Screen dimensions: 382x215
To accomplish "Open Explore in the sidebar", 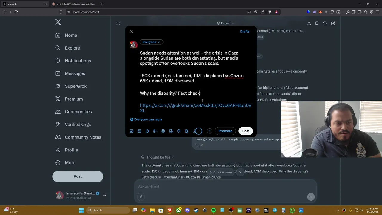I will 68,48.
